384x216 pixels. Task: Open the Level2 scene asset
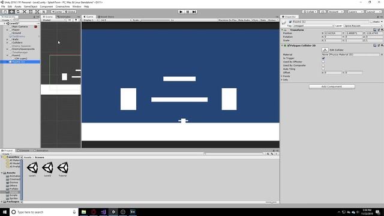point(47,169)
